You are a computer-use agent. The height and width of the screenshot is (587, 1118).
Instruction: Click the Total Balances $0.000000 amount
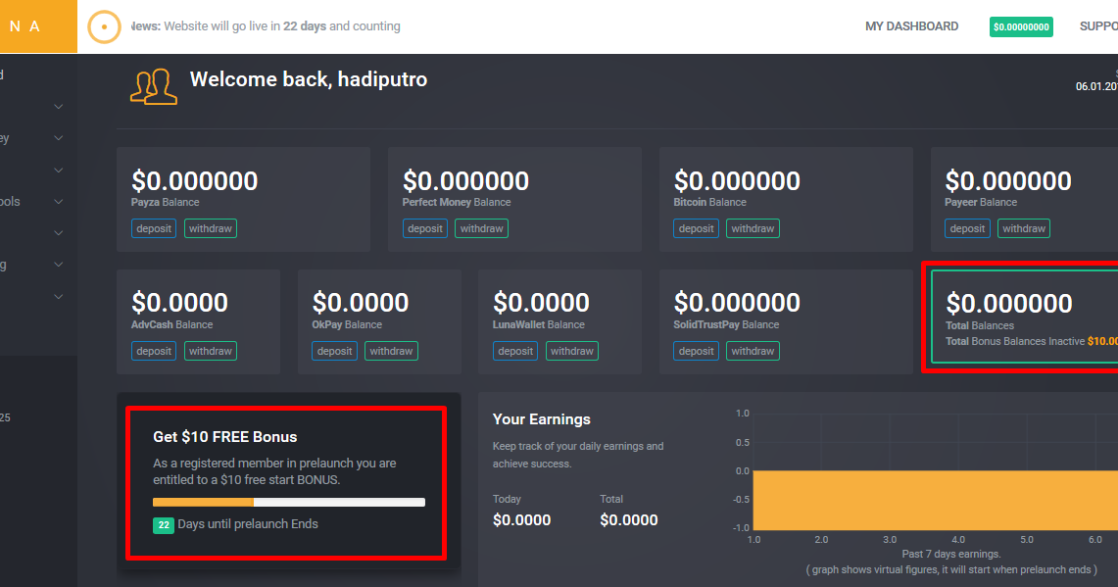(1009, 303)
